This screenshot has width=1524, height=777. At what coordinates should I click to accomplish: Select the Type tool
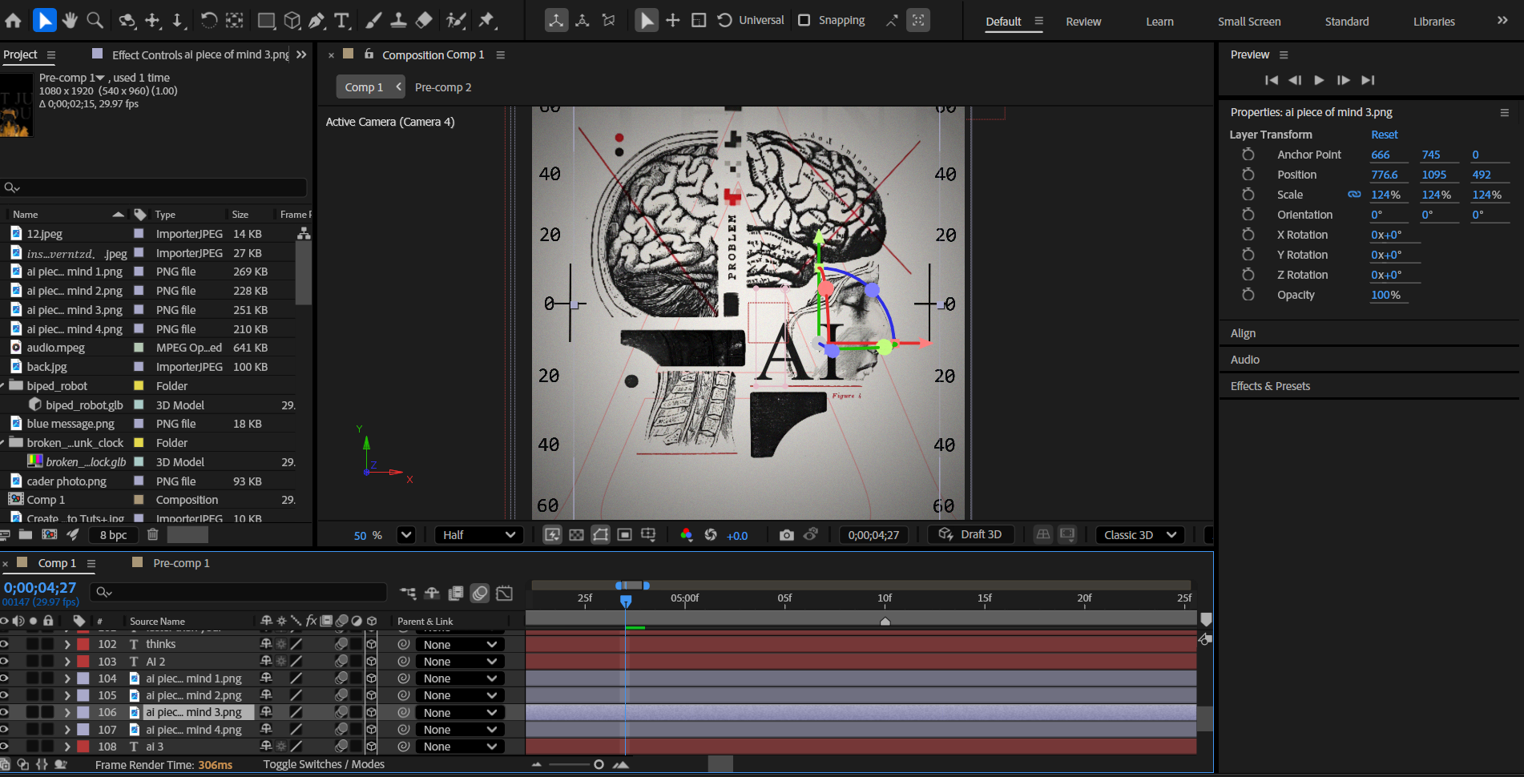tap(342, 20)
